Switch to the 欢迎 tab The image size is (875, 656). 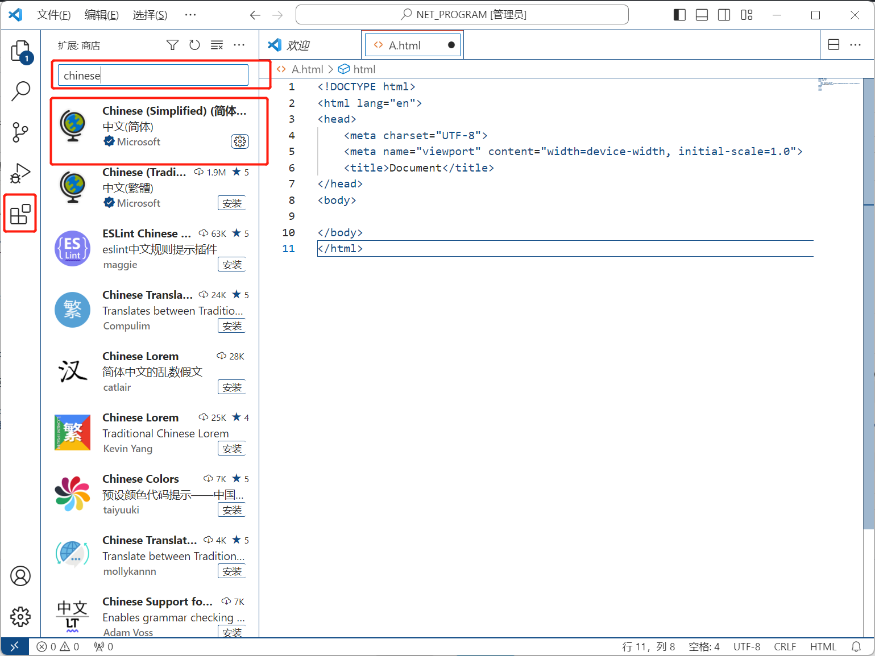click(298, 45)
